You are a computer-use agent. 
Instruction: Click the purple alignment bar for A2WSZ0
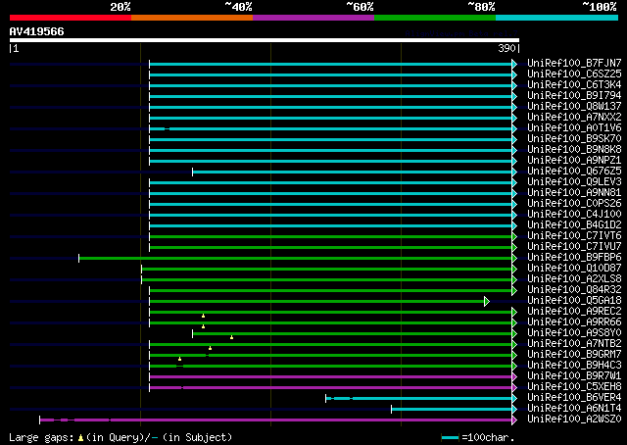click(276, 420)
